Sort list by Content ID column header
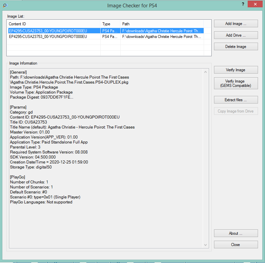 (54, 24)
